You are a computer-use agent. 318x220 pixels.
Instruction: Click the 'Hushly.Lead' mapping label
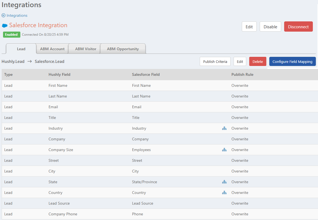point(13,62)
